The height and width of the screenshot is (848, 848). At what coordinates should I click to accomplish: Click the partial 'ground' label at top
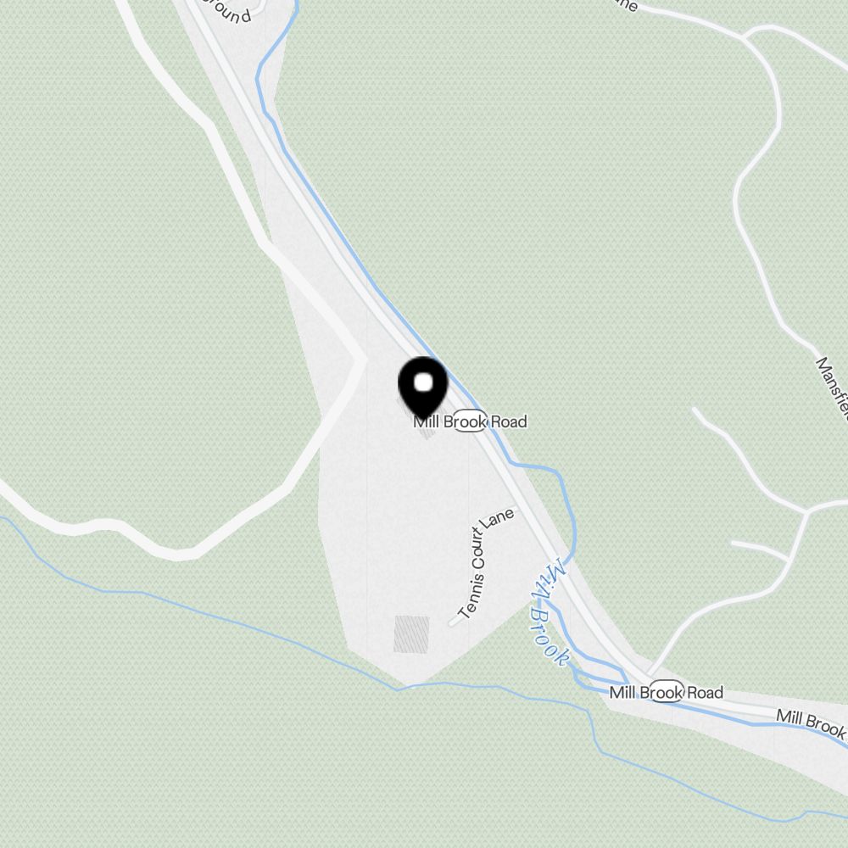[227, 11]
